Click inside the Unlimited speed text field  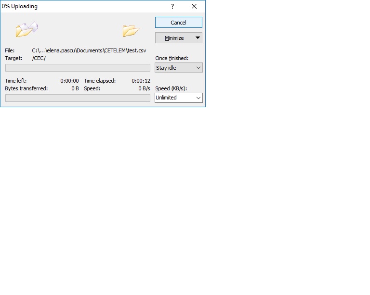[172, 98]
